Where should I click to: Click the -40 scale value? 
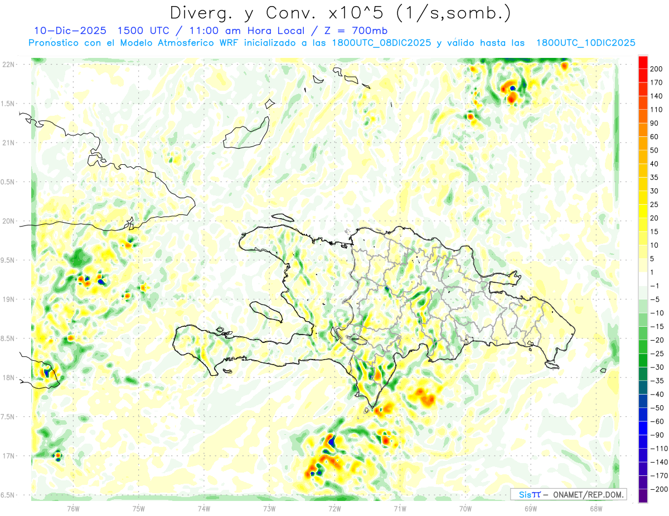point(657,394)
